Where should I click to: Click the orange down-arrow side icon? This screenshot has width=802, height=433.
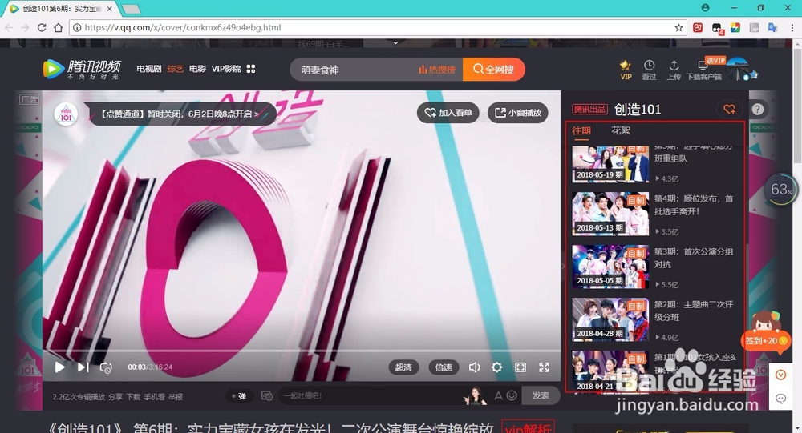point(780,375)
